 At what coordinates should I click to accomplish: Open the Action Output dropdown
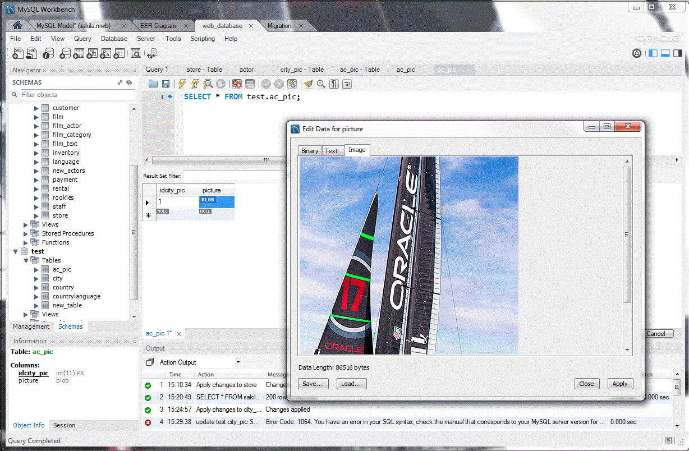[238, 361]
